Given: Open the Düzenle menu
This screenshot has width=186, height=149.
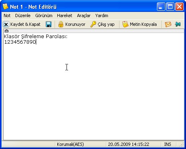Looking at the screenshot, I should [x=23, y=15].
